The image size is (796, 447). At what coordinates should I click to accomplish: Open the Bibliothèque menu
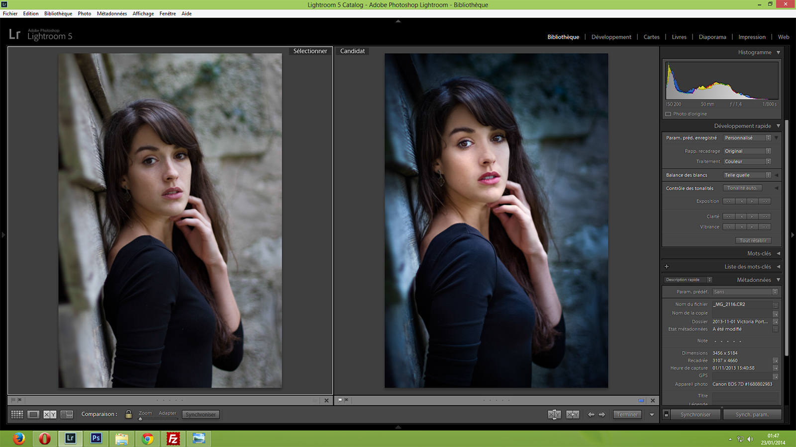pyautogui.click(x=58, y=14)
